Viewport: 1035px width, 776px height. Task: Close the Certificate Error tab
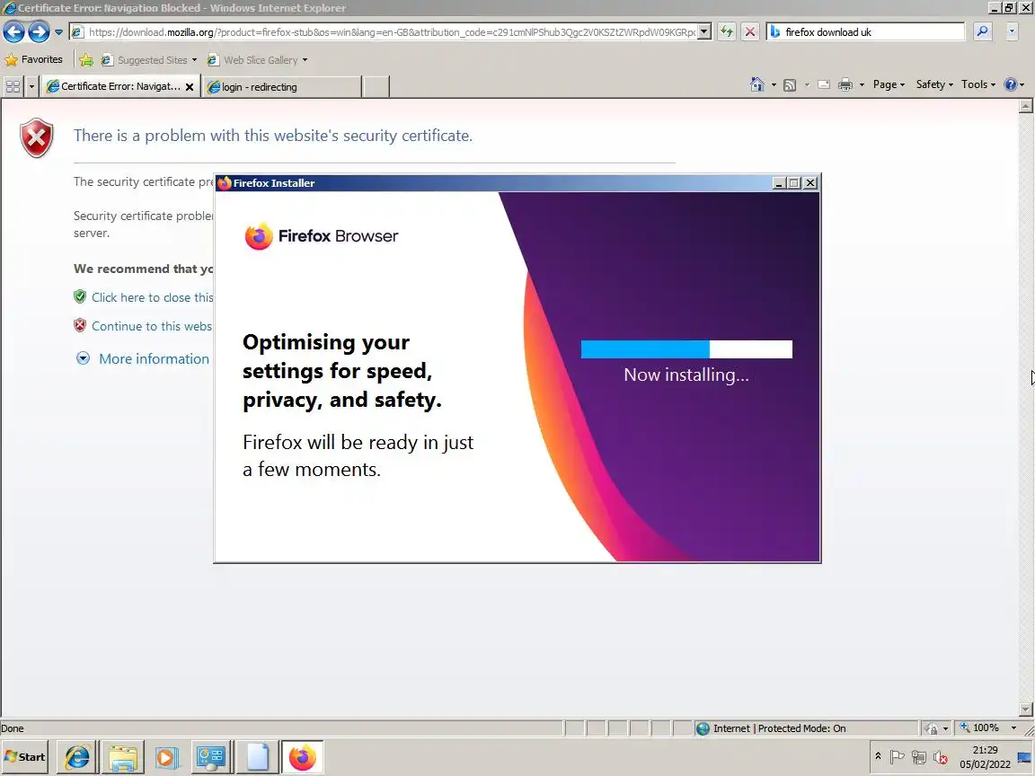[x=190, y=87]
